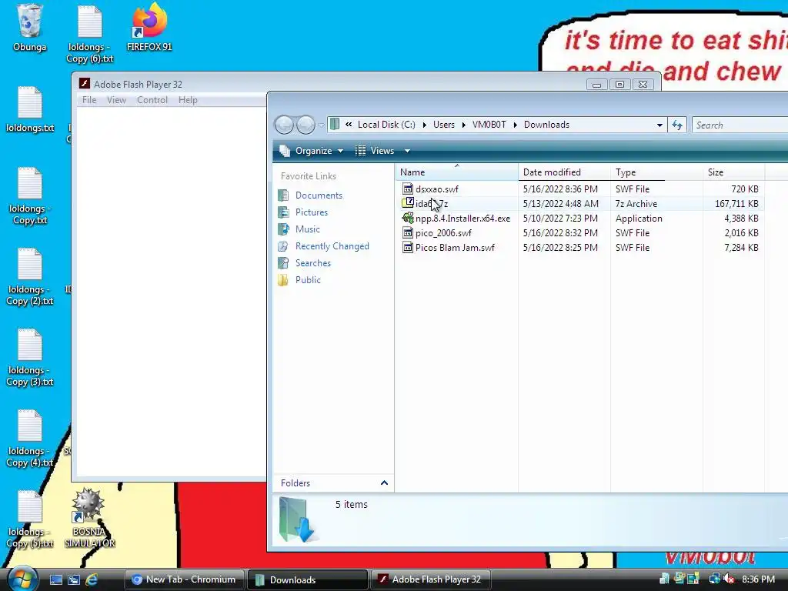The image size is (788, 591).
Task: Launch Internet Explorer from quick launch
Action: click(92, 579)
